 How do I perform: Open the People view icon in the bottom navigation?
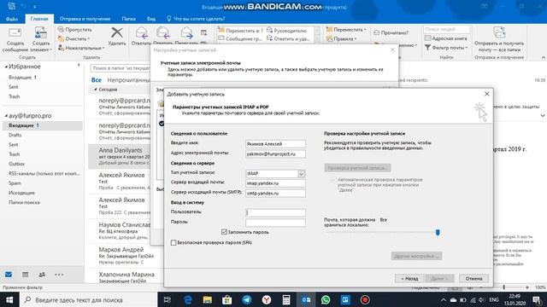[42, 275]
